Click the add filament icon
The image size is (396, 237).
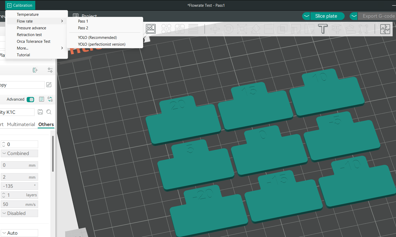pos(35,70)
